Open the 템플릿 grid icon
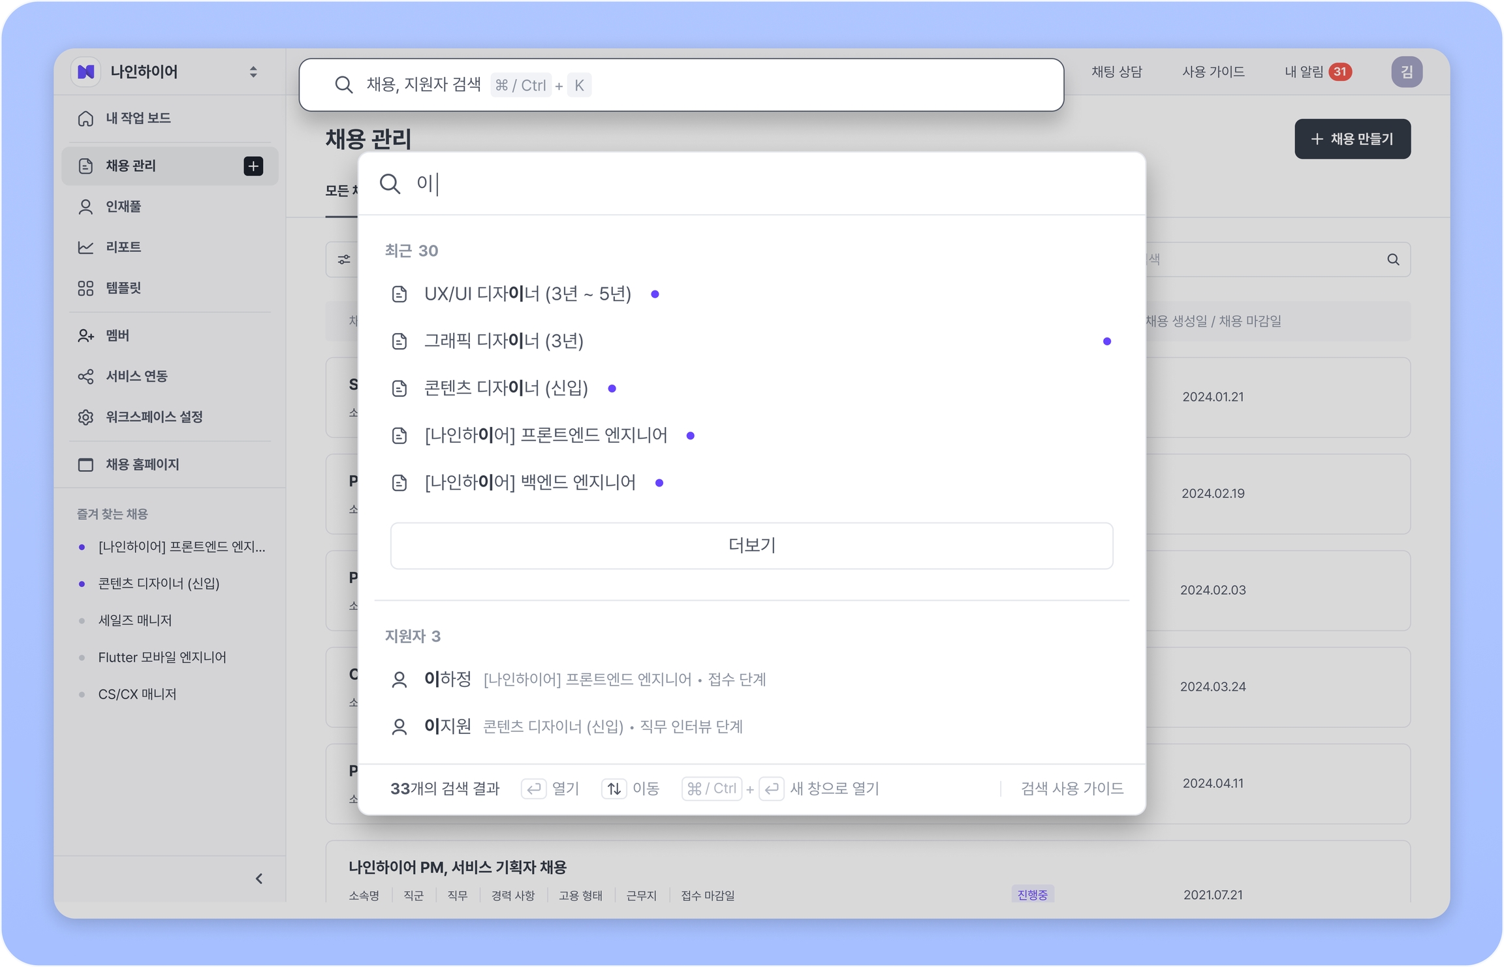Viewport: 1504px width, 967px height. [86, 288]
